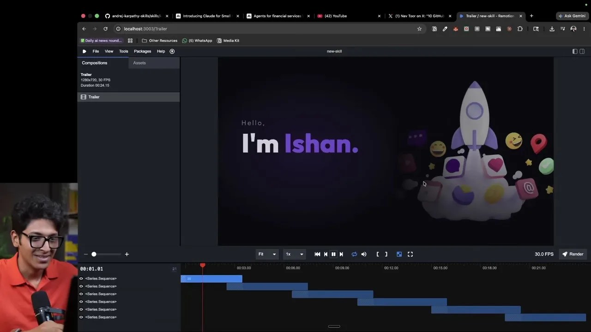Hide the second Series.Sequence track
Viewport: 591px width, 332px height.
[81, 286]
